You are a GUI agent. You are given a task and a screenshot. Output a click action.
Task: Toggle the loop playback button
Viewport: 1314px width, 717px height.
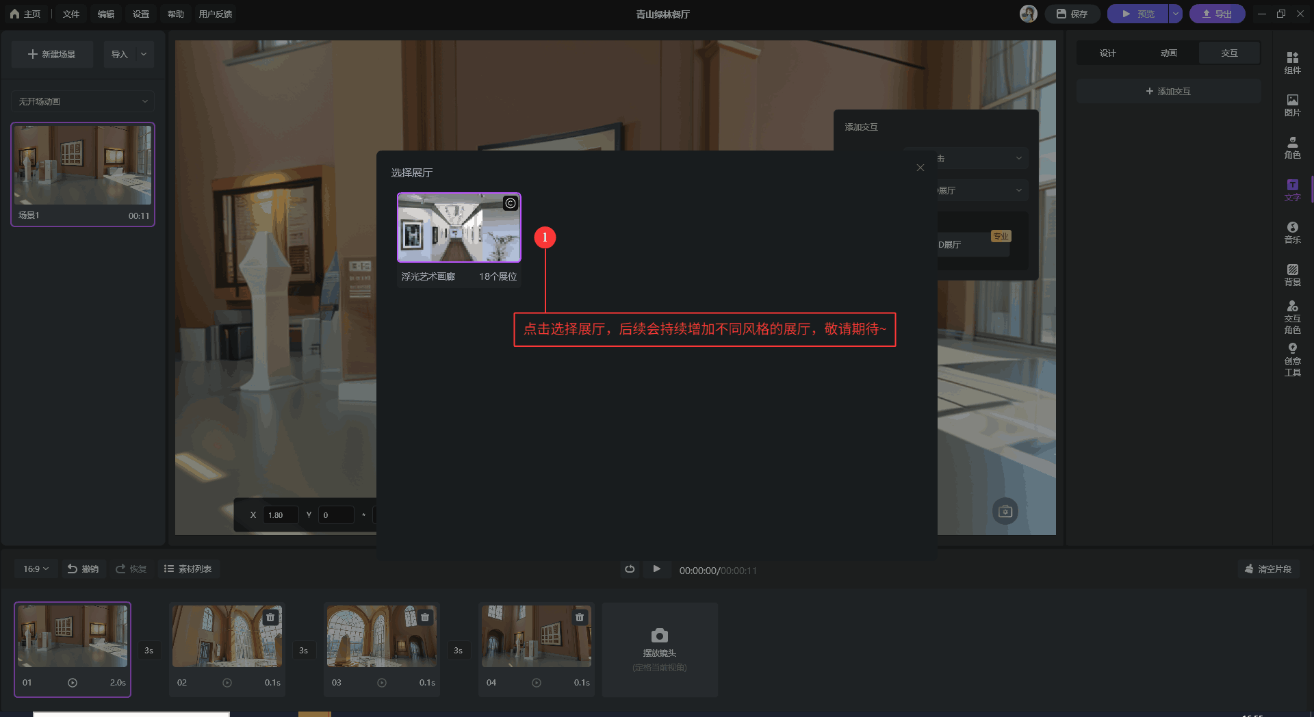click(x=630, y=569)
